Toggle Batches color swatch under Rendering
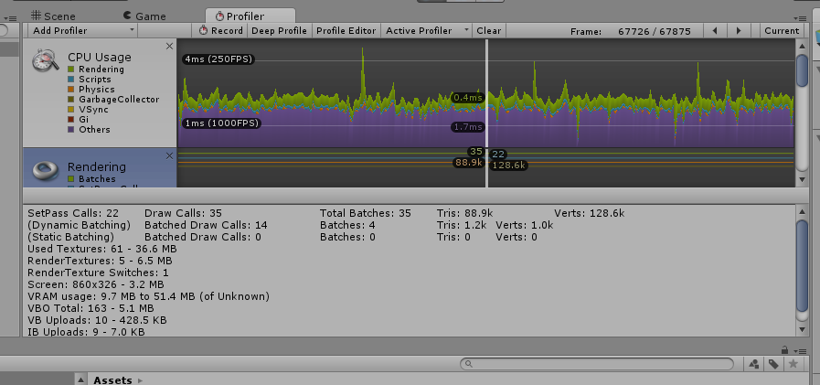 [x=71, y=179]
